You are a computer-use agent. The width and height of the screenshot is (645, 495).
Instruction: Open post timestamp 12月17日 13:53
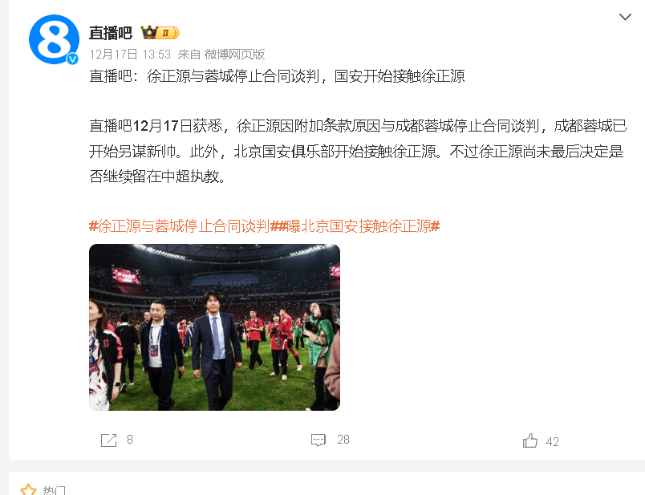click(x=130, y=55)
